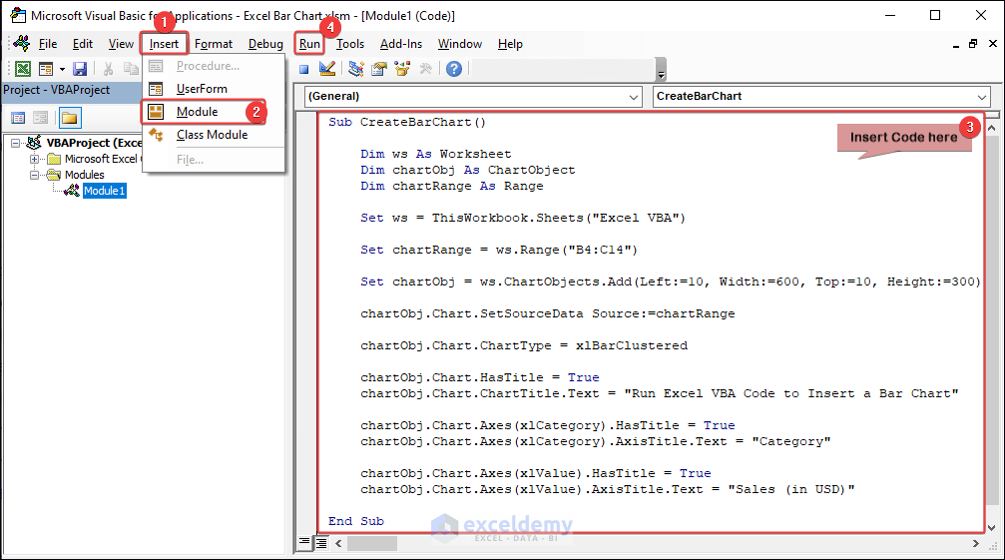
Task: Toggle Folders view in Project pane
Action: pyautogui.click(x=69, y=118)
